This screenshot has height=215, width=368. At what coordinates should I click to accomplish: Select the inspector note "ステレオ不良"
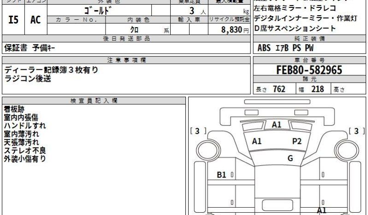(25, 150)
